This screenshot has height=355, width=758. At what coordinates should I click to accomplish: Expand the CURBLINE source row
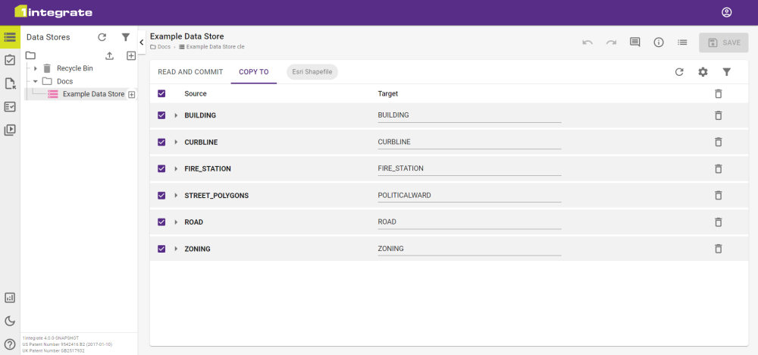[x=176, y=142]
